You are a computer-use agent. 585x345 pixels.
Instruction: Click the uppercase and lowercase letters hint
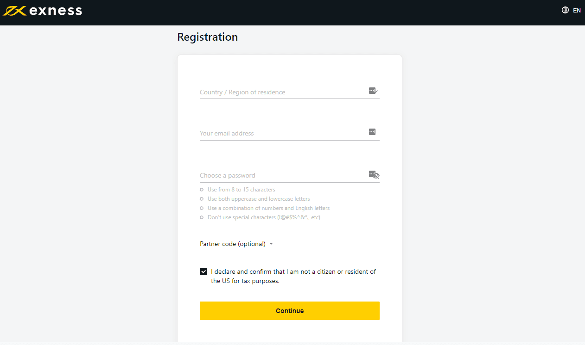(x=259, y=199)
